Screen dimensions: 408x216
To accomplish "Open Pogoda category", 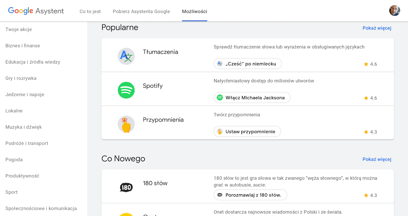I will point(14,160).
